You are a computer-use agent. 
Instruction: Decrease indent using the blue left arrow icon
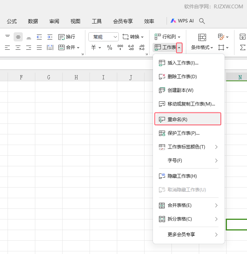click(x=39, y=37)
